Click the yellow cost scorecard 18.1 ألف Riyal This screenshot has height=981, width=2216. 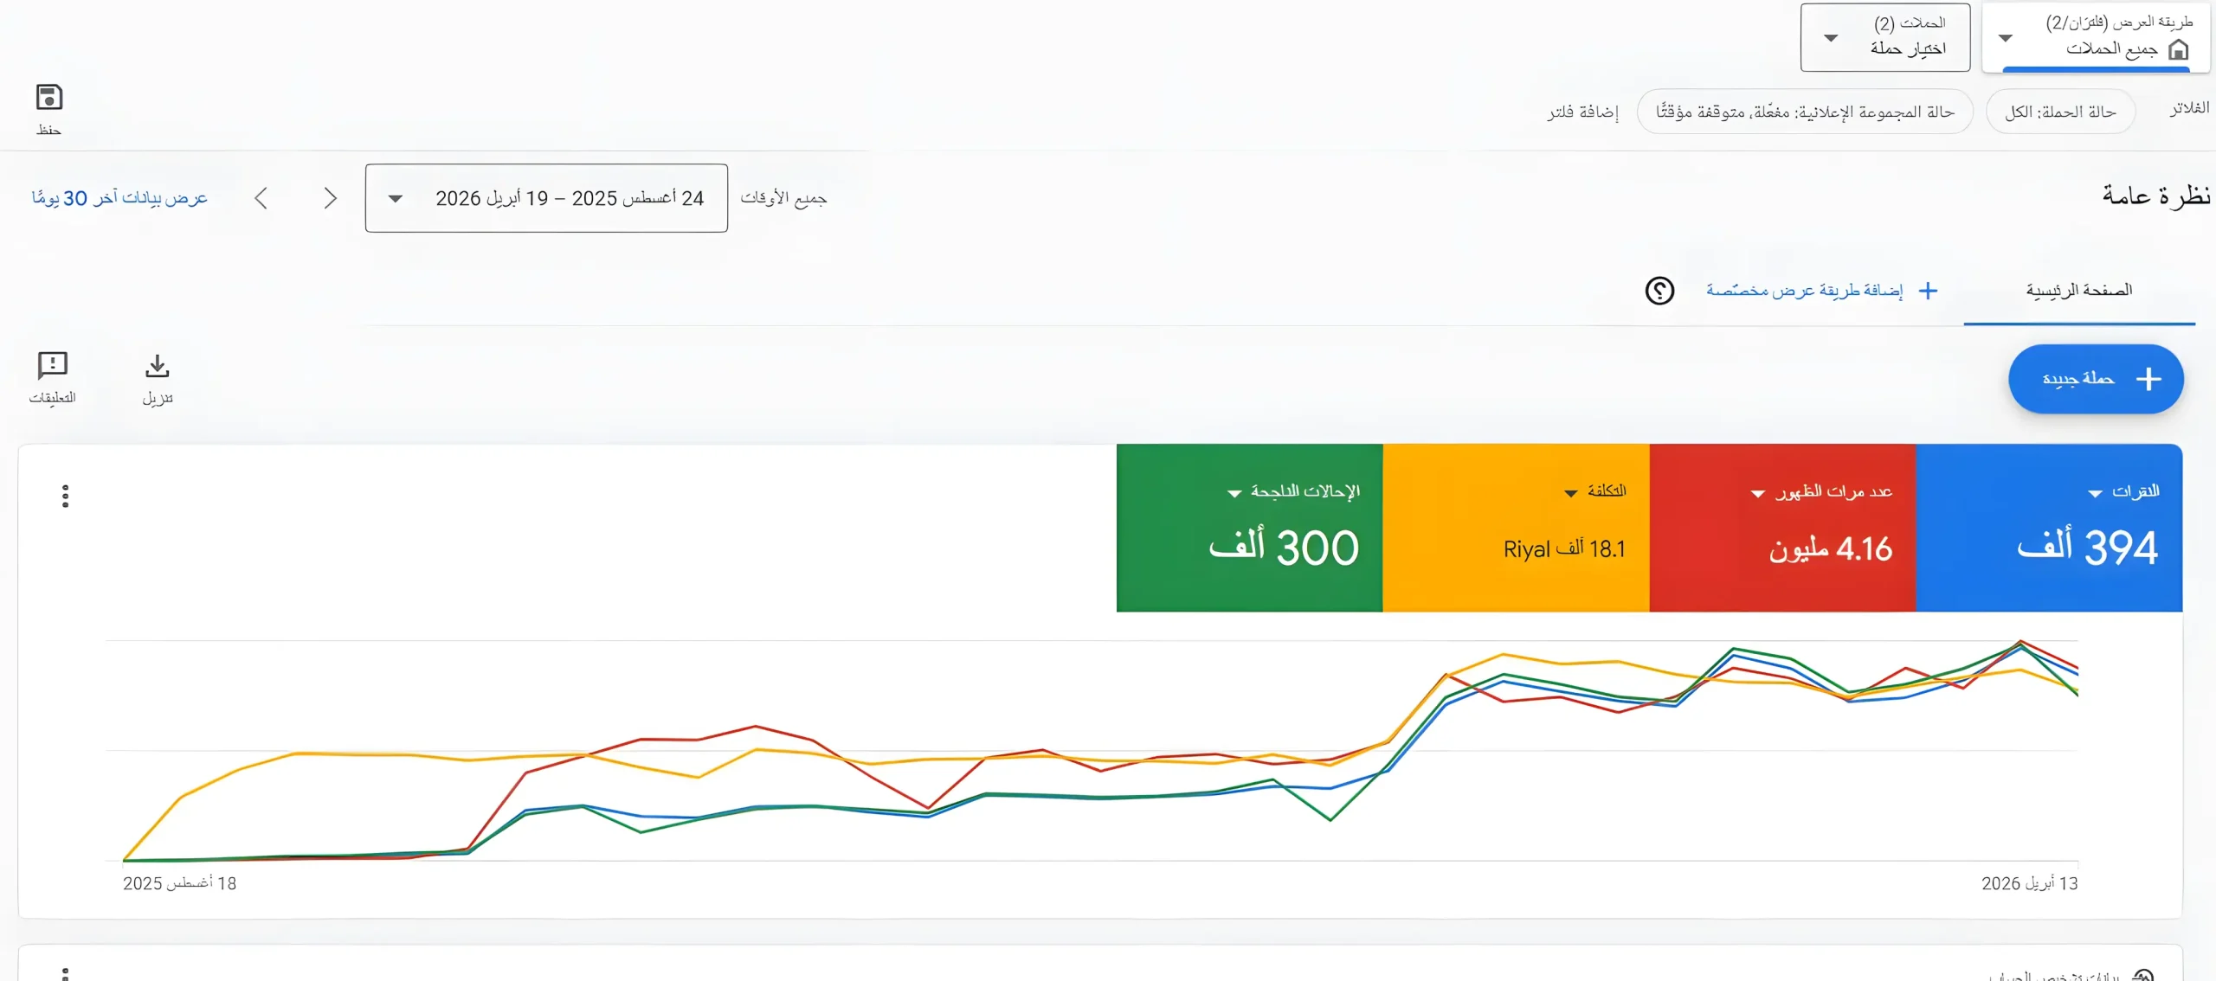[1516, 528]
